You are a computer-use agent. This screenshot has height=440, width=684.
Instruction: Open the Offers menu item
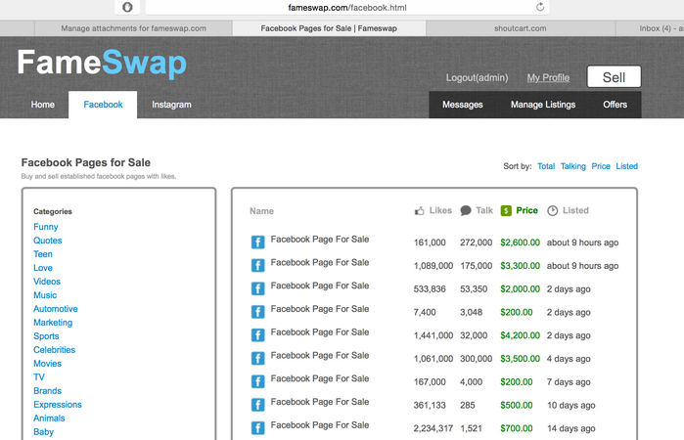(x=616, y=105)
